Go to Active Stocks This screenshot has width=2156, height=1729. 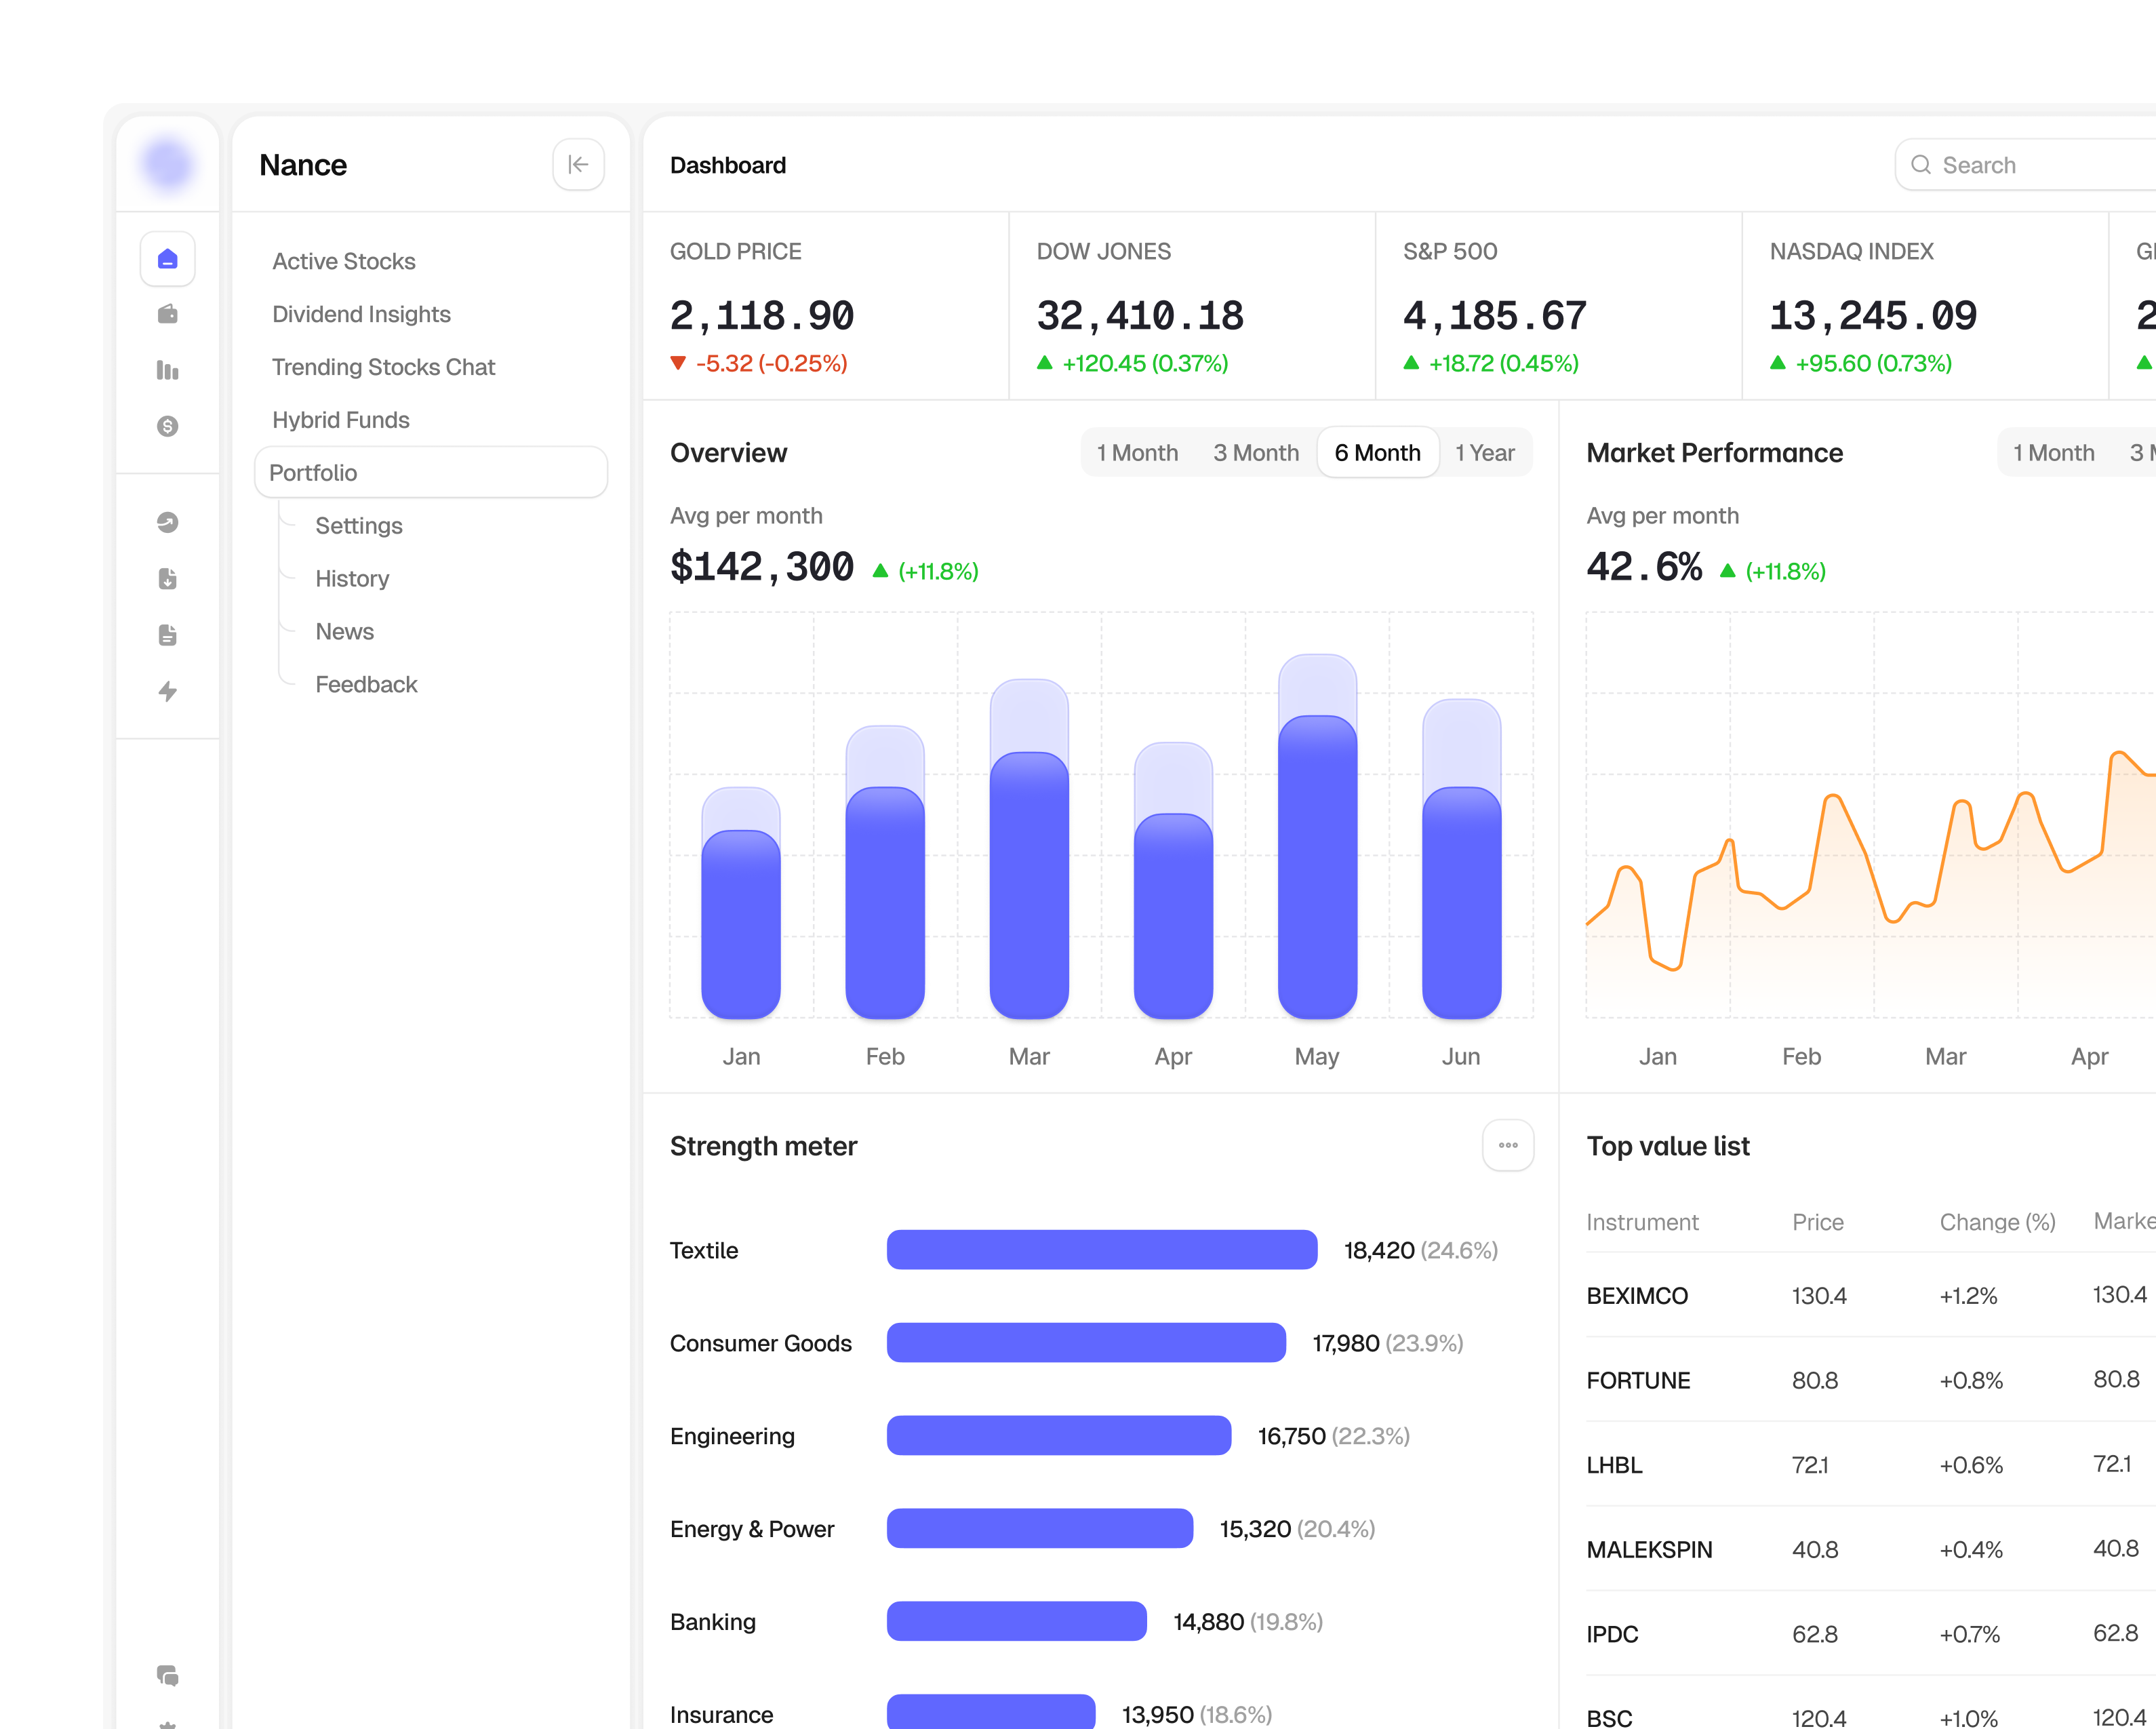(x=344, y=261)
